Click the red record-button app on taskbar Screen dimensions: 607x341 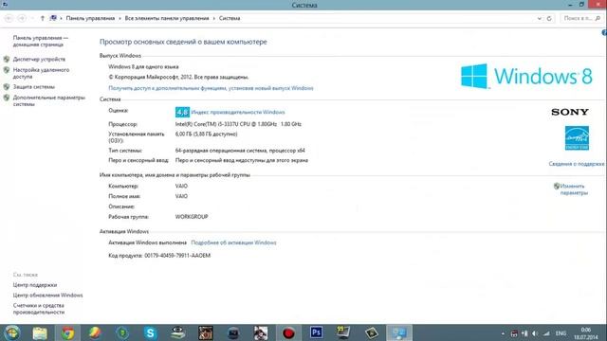click(x=288, y=332)
